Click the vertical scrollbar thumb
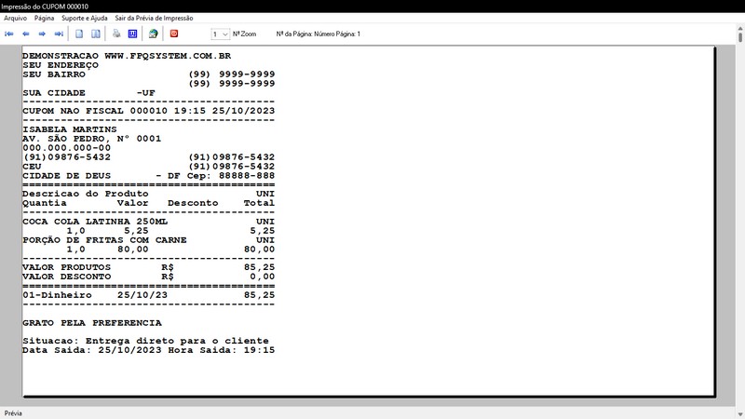 [740, 36]
